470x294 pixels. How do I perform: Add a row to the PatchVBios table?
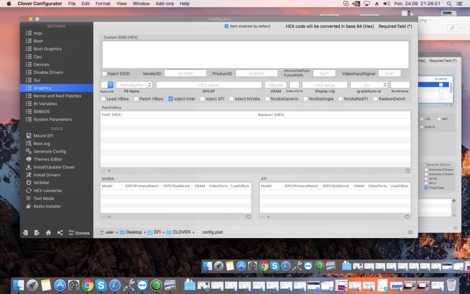pos(109,171)
